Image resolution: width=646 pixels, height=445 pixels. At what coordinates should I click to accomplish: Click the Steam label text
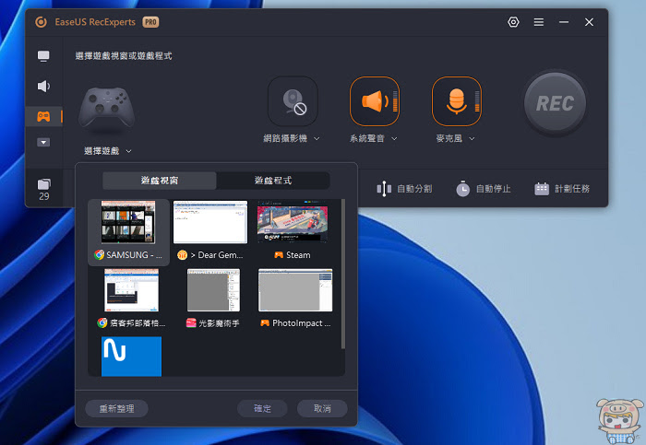pos(298,255)
